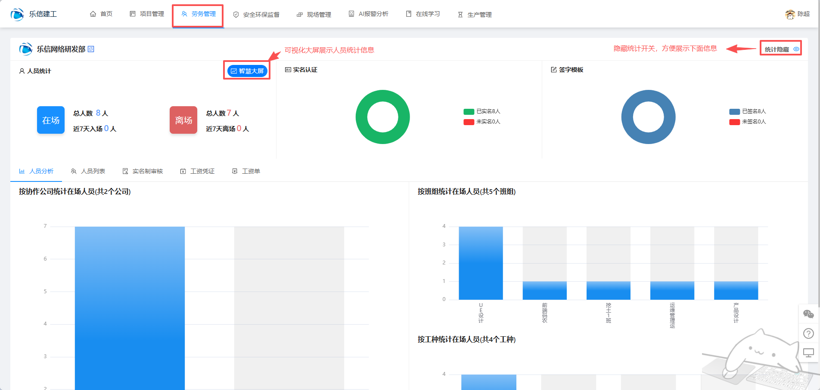Toggle 统计隐藏 statistics visibility

[781, 49]
